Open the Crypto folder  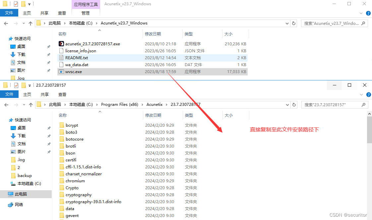[72, 188]
